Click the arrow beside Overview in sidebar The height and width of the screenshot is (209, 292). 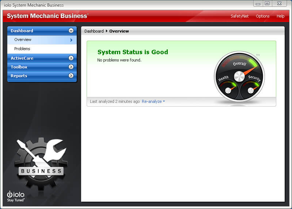(x=71, y=40)
